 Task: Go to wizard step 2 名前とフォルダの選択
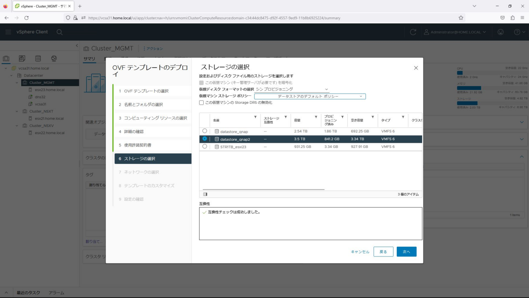click(x=153, y=105)
